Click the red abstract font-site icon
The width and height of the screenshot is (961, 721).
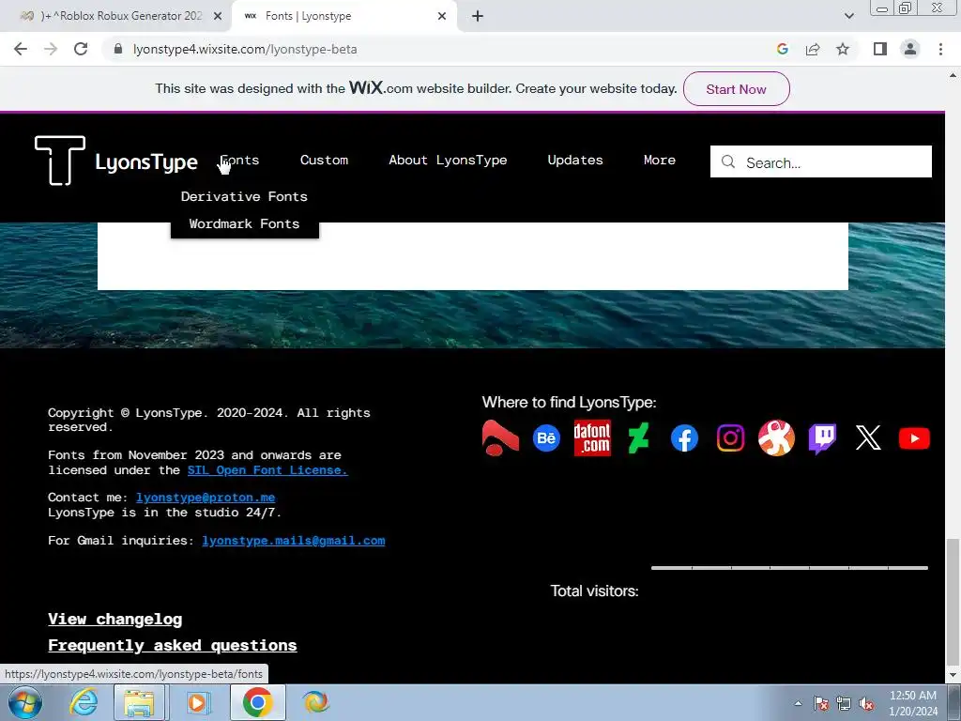[500, 437]
